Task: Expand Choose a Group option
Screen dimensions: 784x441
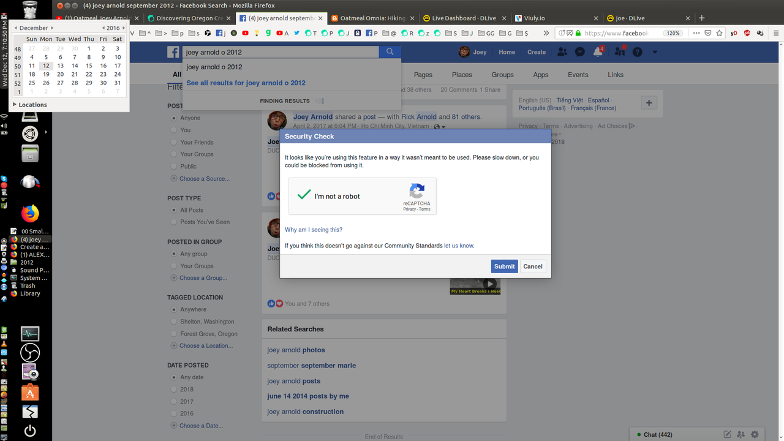Action: click(x=199, y=278)
